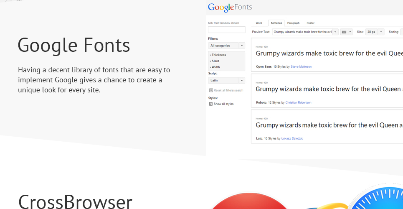Click the Open Sans font name
Image resolution: width=403 pixels, height=209 pixels.
[x=264, y=66]
